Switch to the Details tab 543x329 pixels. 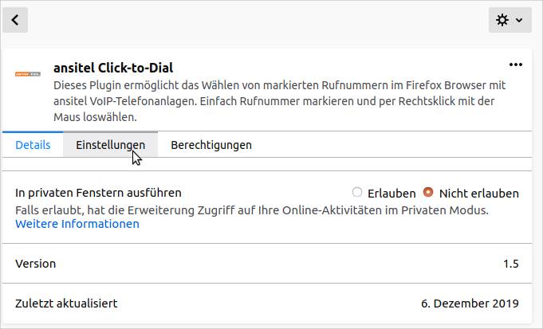click(33, 145)
